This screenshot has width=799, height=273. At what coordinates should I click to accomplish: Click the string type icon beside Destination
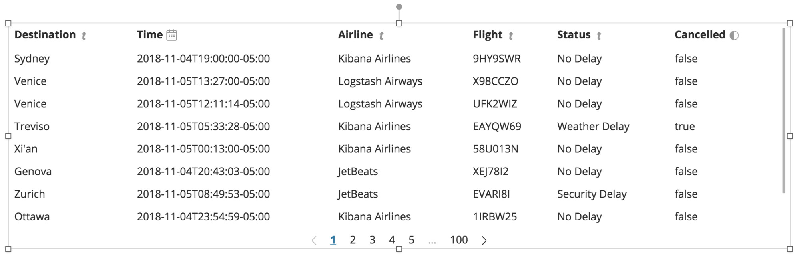pos(84,36)
